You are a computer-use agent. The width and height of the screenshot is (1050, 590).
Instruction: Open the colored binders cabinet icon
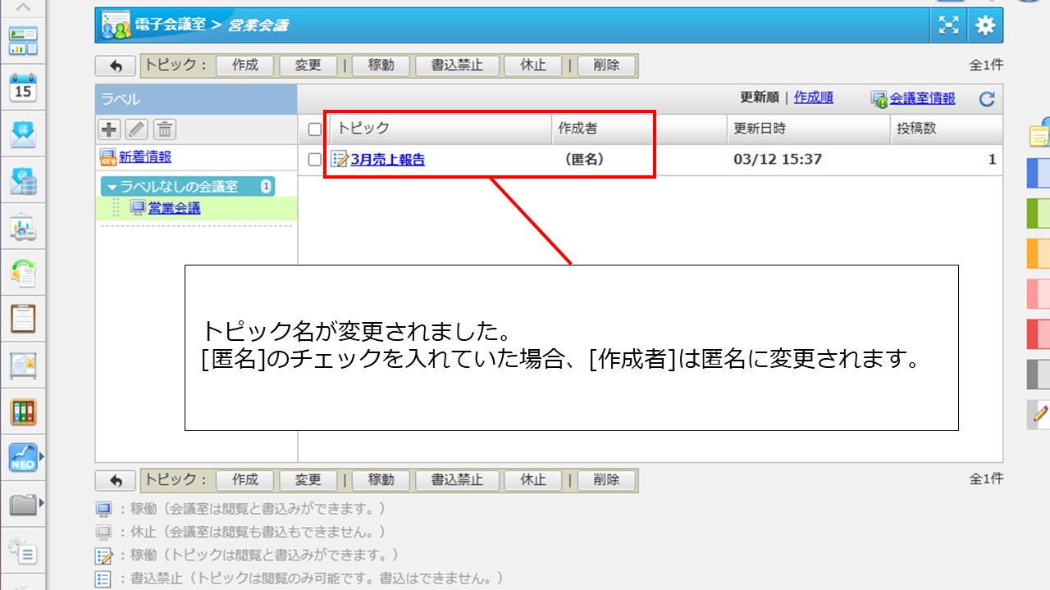click(23, 411)
